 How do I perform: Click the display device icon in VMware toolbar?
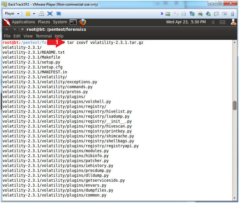[x=224, y=14]
